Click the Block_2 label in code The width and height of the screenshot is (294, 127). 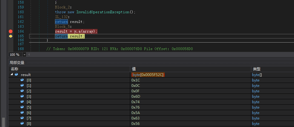pos(62,7)
